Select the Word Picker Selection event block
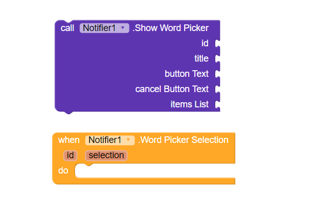 (x=143, y=158)
